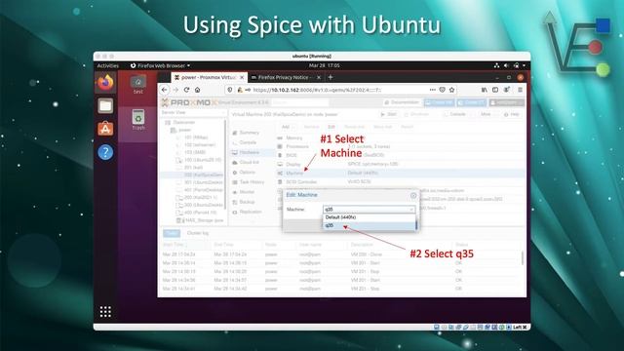The height and width of the screenshot is (351, 624).
Task: Click the Start VM button
Action: [x=389, y=115]
